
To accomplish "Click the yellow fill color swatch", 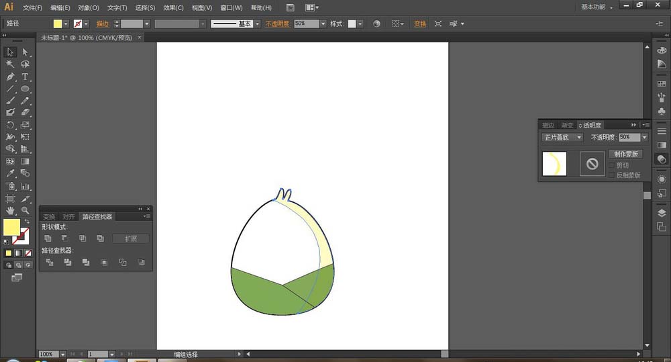I will (11, 227).
